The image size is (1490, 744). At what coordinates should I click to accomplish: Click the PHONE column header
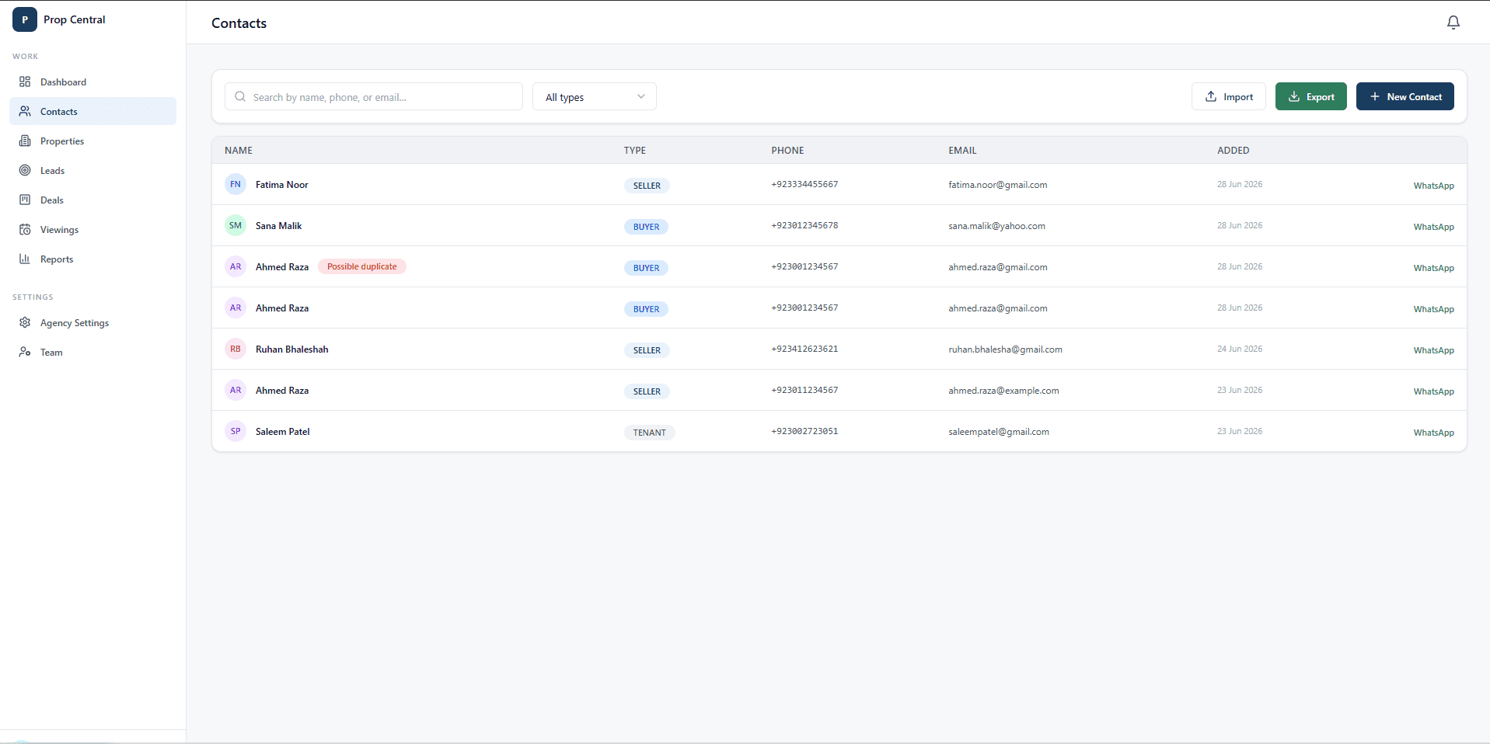(x=787, y=151)
